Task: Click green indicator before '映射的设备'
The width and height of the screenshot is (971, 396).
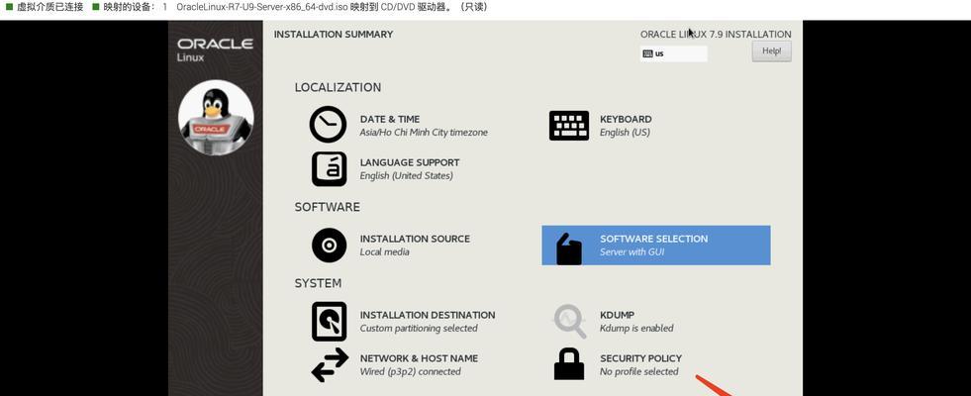Action: (x=95, y=7)
